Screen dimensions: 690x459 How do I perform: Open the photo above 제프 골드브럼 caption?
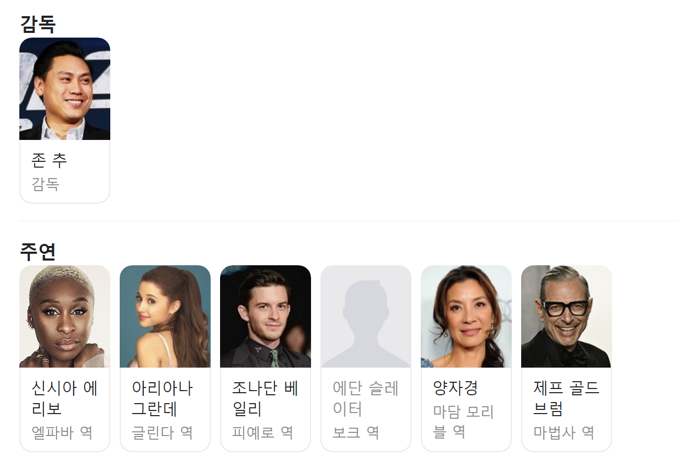tap(567, 316)
